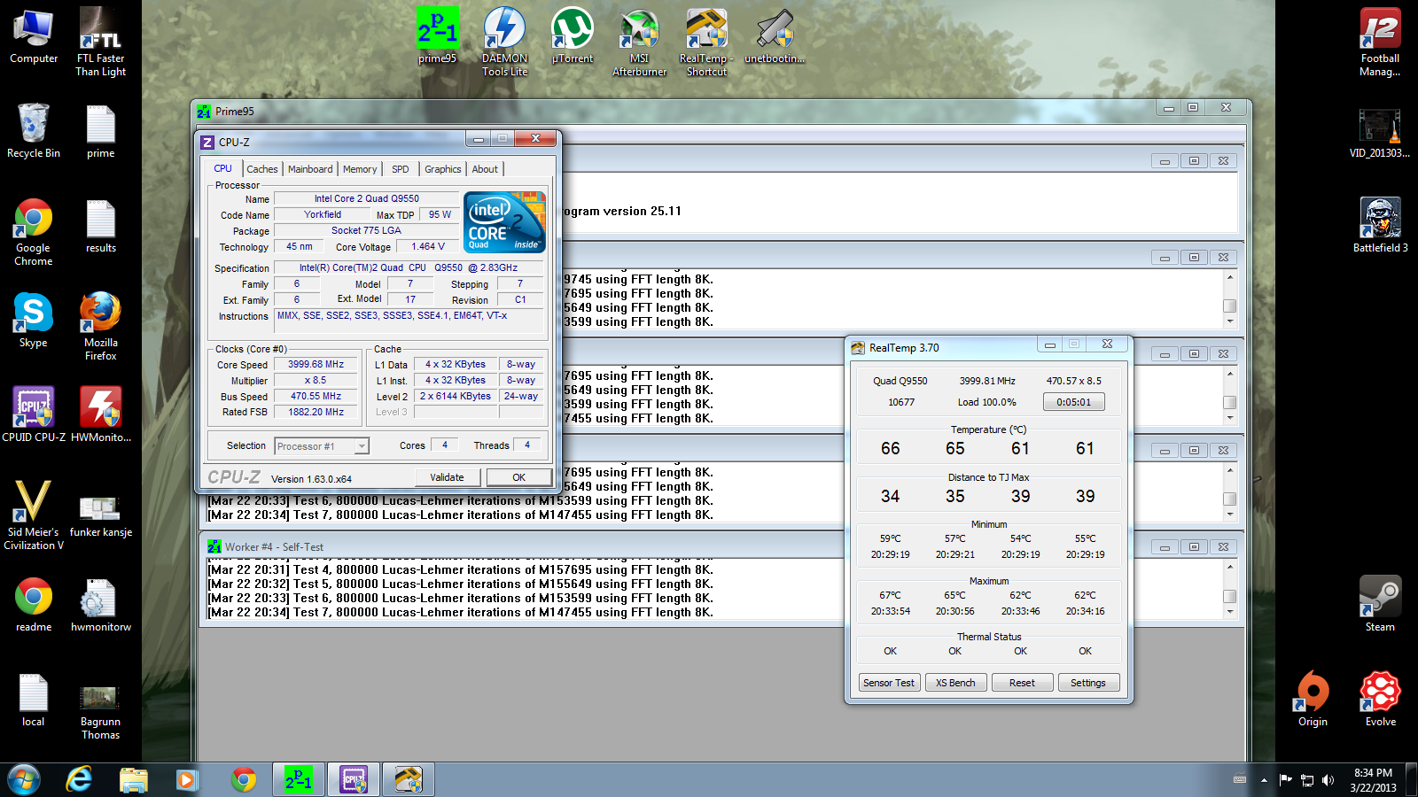Open RealTemp Settings
This screenshot has height=797, width=1418.
1088,683
